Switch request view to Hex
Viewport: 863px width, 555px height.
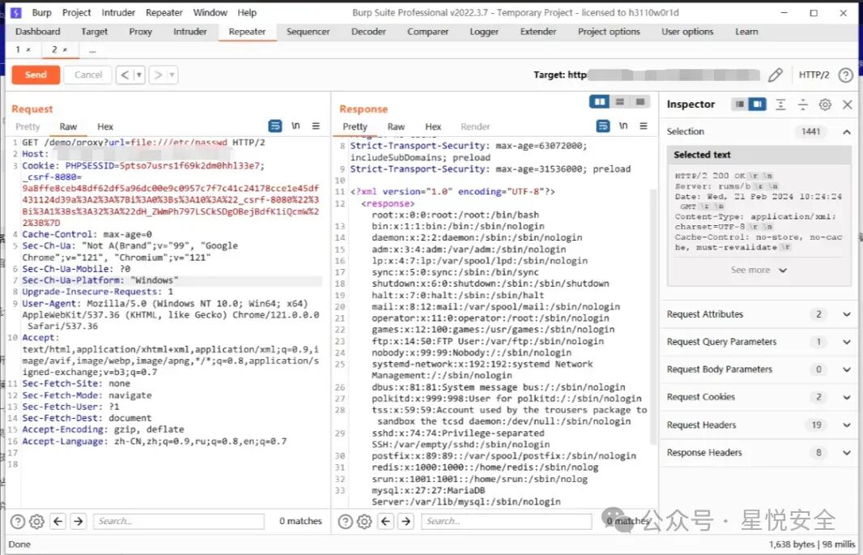pos(105,126)
